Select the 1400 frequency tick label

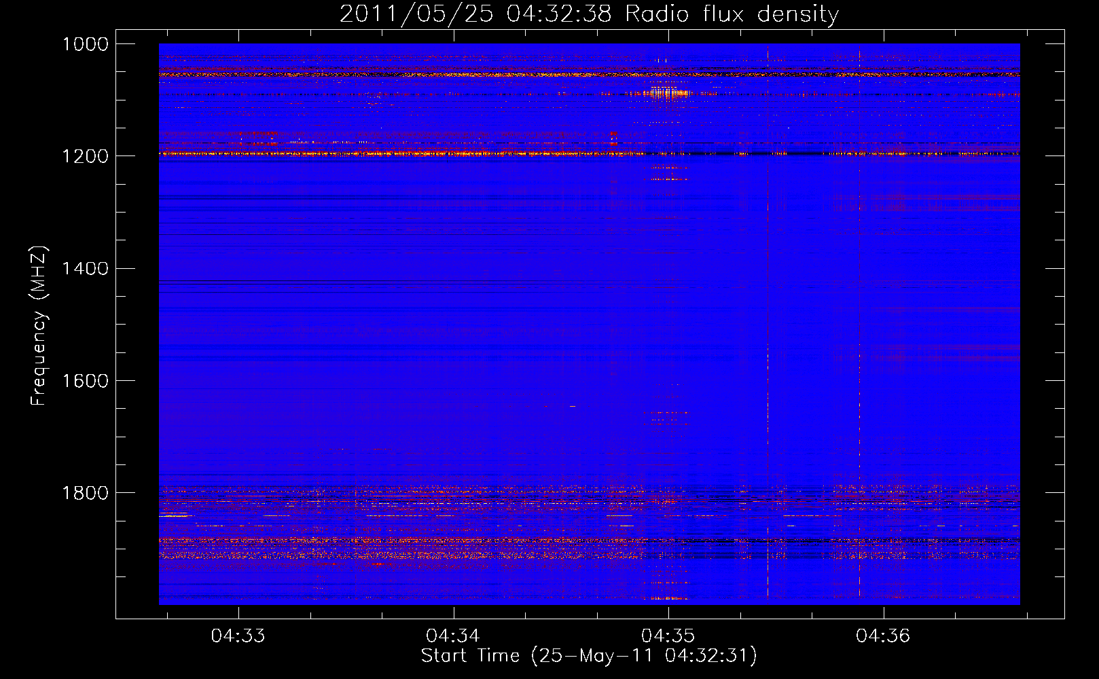(x=86, y=269)
